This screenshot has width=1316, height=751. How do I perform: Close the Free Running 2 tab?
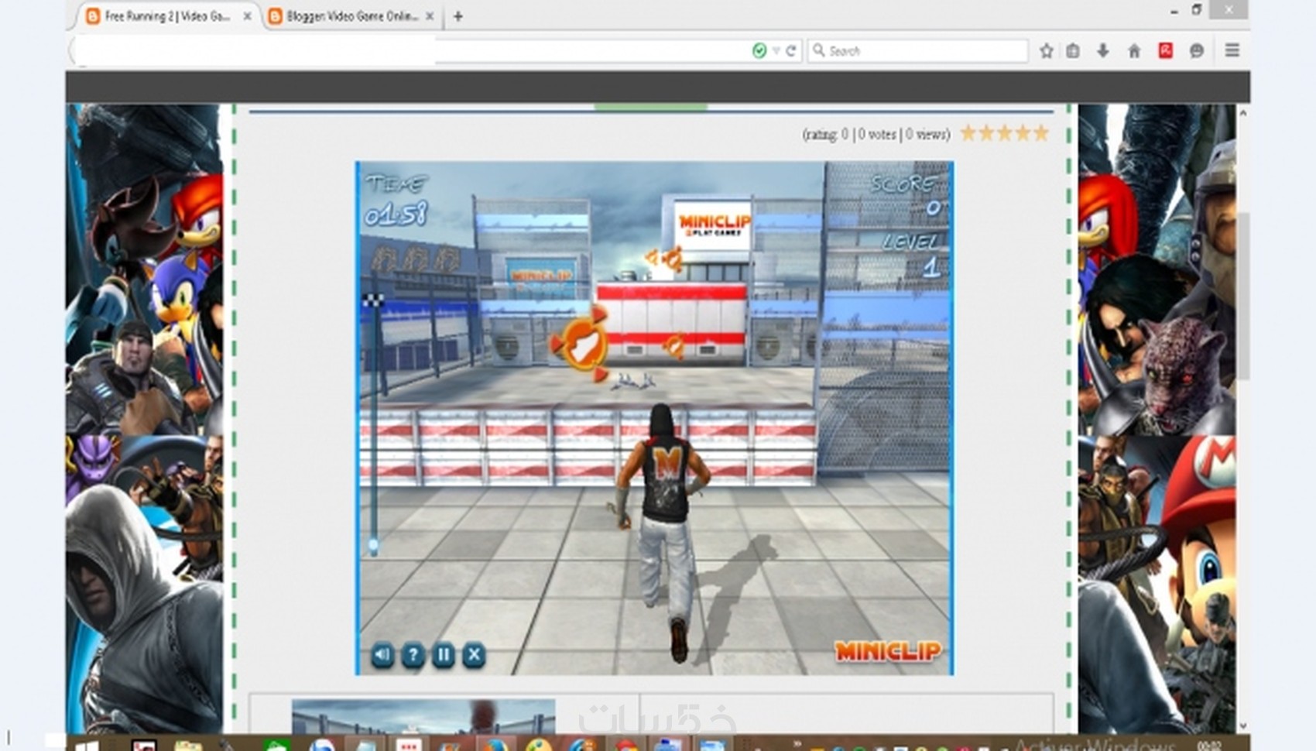coord(247,16)
